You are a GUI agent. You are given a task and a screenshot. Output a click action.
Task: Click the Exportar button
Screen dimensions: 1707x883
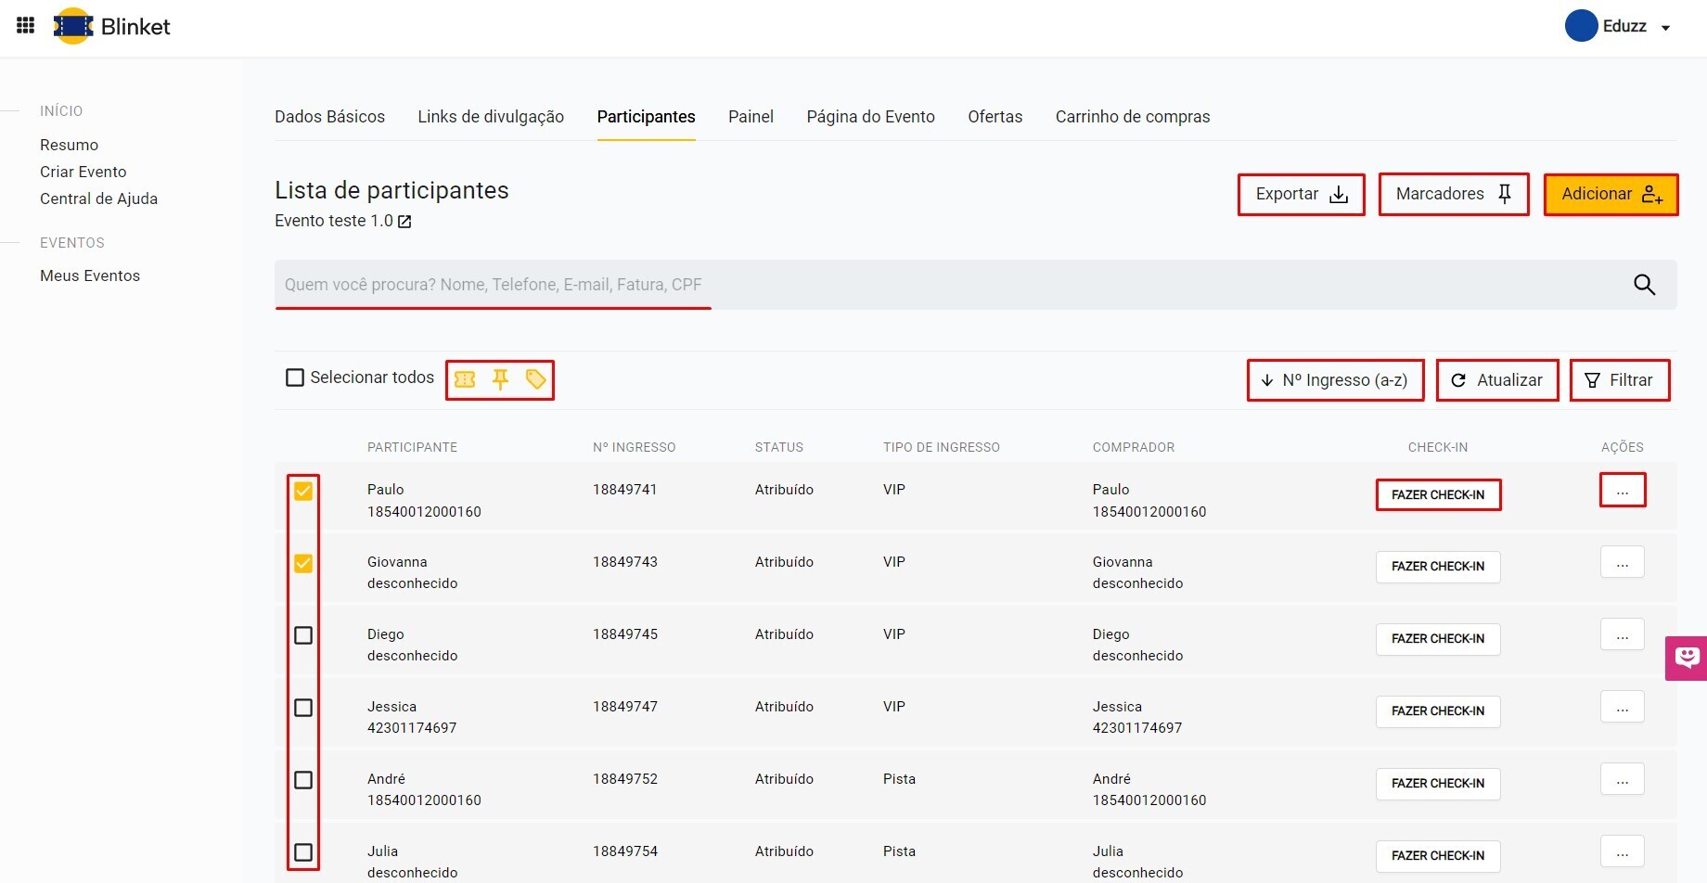coord(1301,195)
